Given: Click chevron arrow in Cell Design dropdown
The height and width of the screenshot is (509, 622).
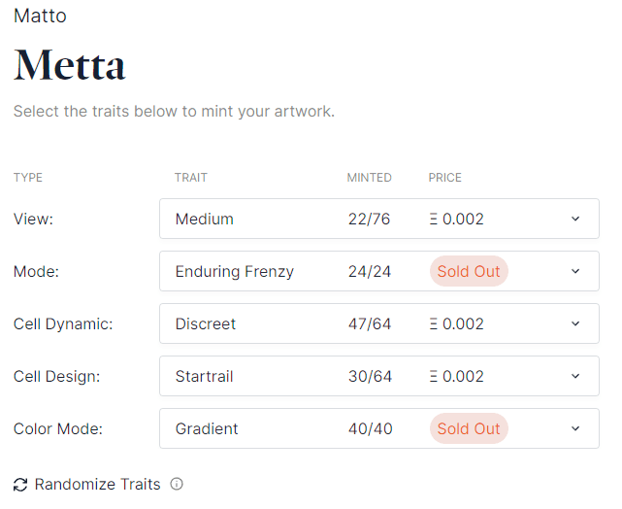Looking at the screenshot, I should 575,376.
